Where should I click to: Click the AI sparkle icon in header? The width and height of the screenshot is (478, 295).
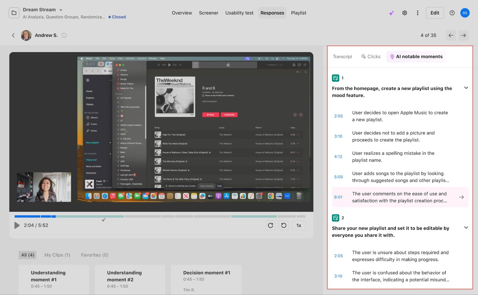click(391, 13)
